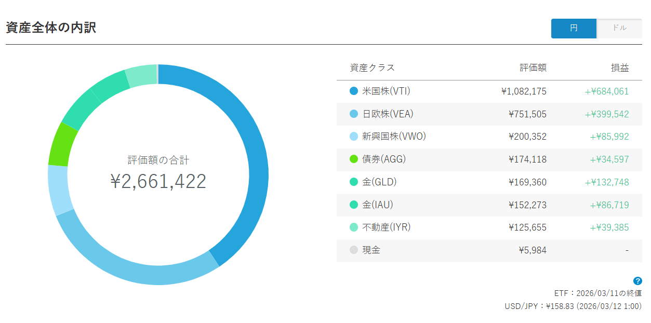The width and height of the screenshot is (651, 323).
Task: Click the light green 不動産(IYR) dot icon
Action: [354, 227]
